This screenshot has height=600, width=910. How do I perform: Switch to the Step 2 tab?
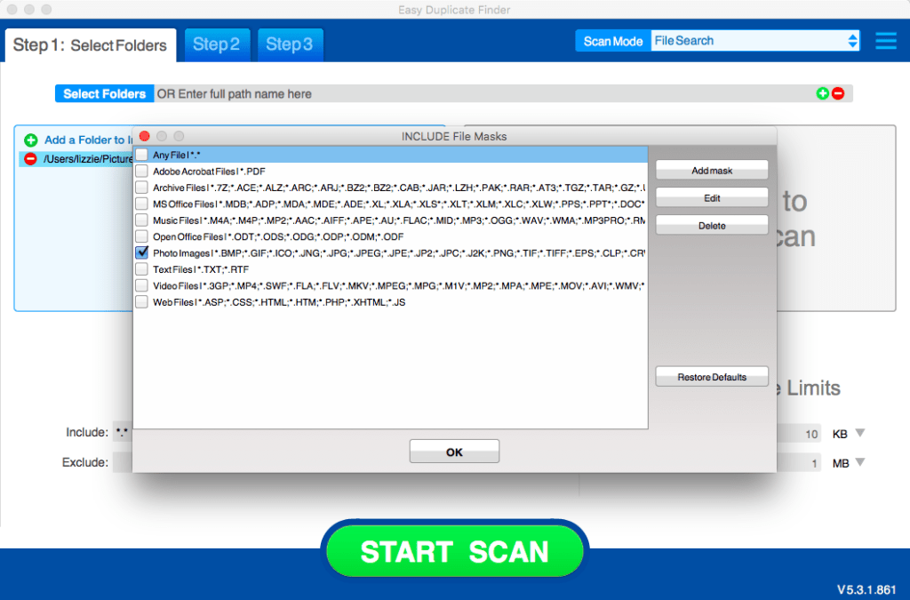point(217,44)
